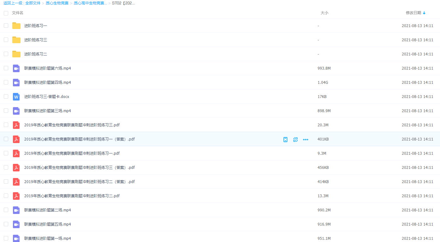The width and height of the screenshot is (440, 242).
Task: Toggle the select-all checkbox beside 文件名
Action: point(6,13)
